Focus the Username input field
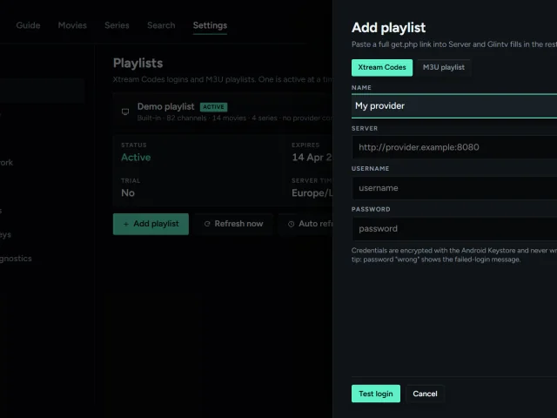 454,188
